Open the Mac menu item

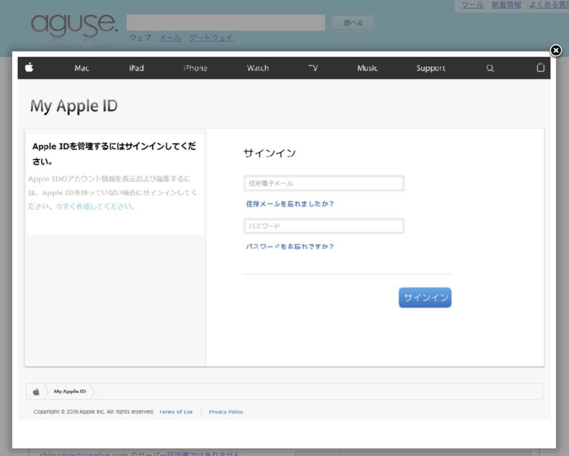click(82, 68)
